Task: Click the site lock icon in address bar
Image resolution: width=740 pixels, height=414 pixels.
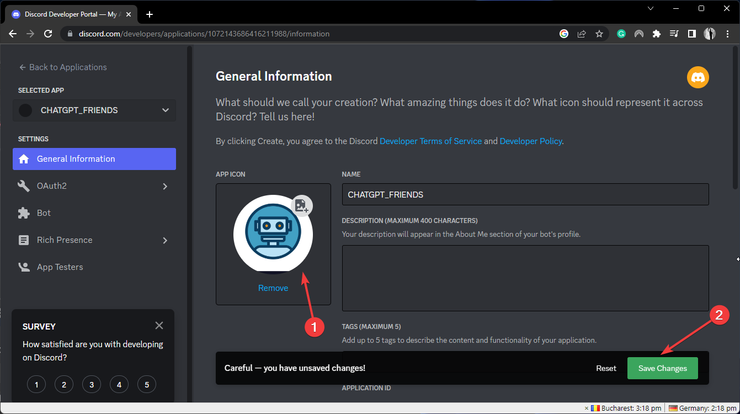Action: point(70,34)
